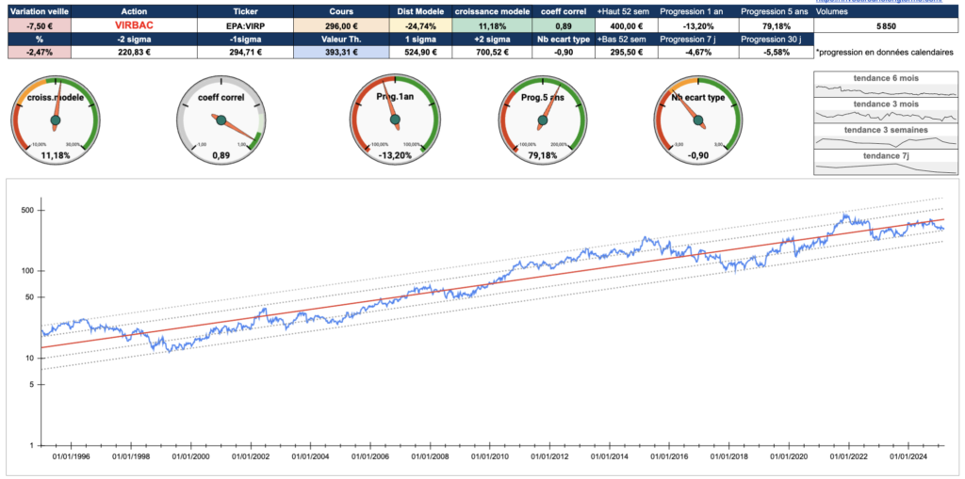Select the Cours value 296,00 €
This screenshot has height=479, width=965.
[341, 25]
